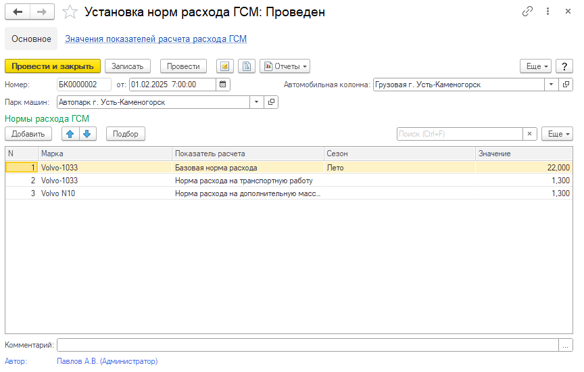The height and width of the screenshot is (372, 584).
Task: Click Подбор to pick norms
Action: pyautogui.click(x=126, y=134)
